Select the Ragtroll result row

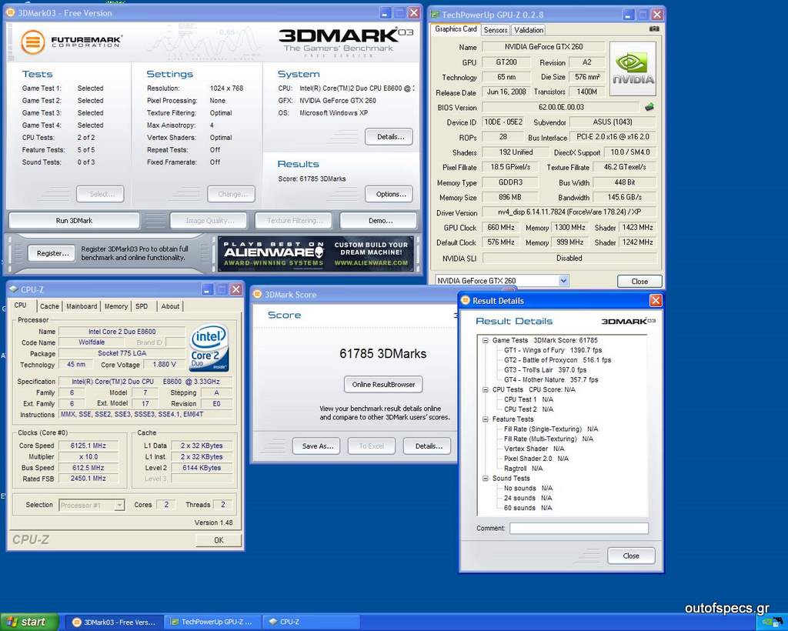click(523, 468)
